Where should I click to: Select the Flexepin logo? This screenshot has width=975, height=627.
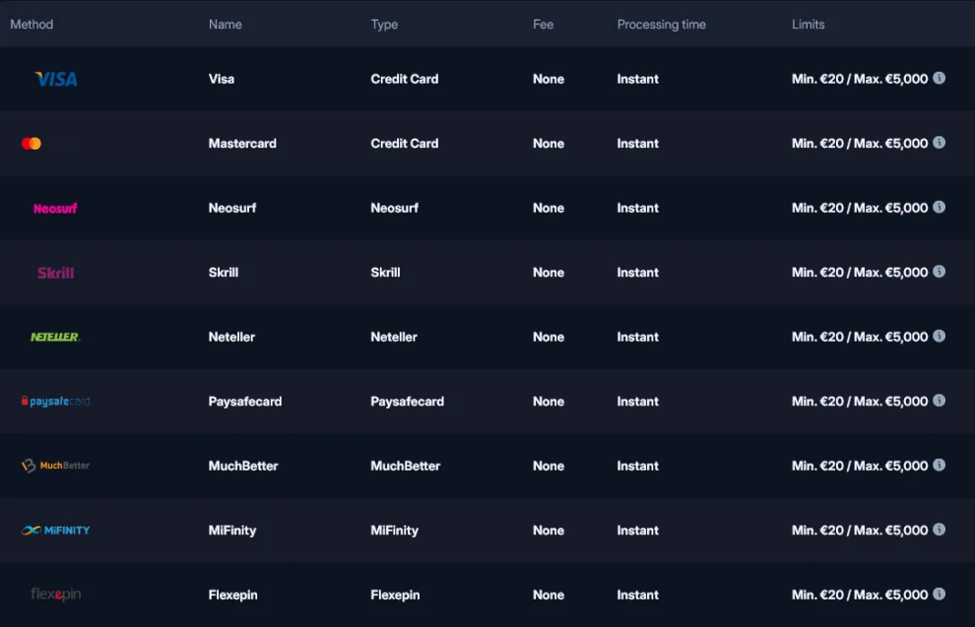click(x=55, y=595)
